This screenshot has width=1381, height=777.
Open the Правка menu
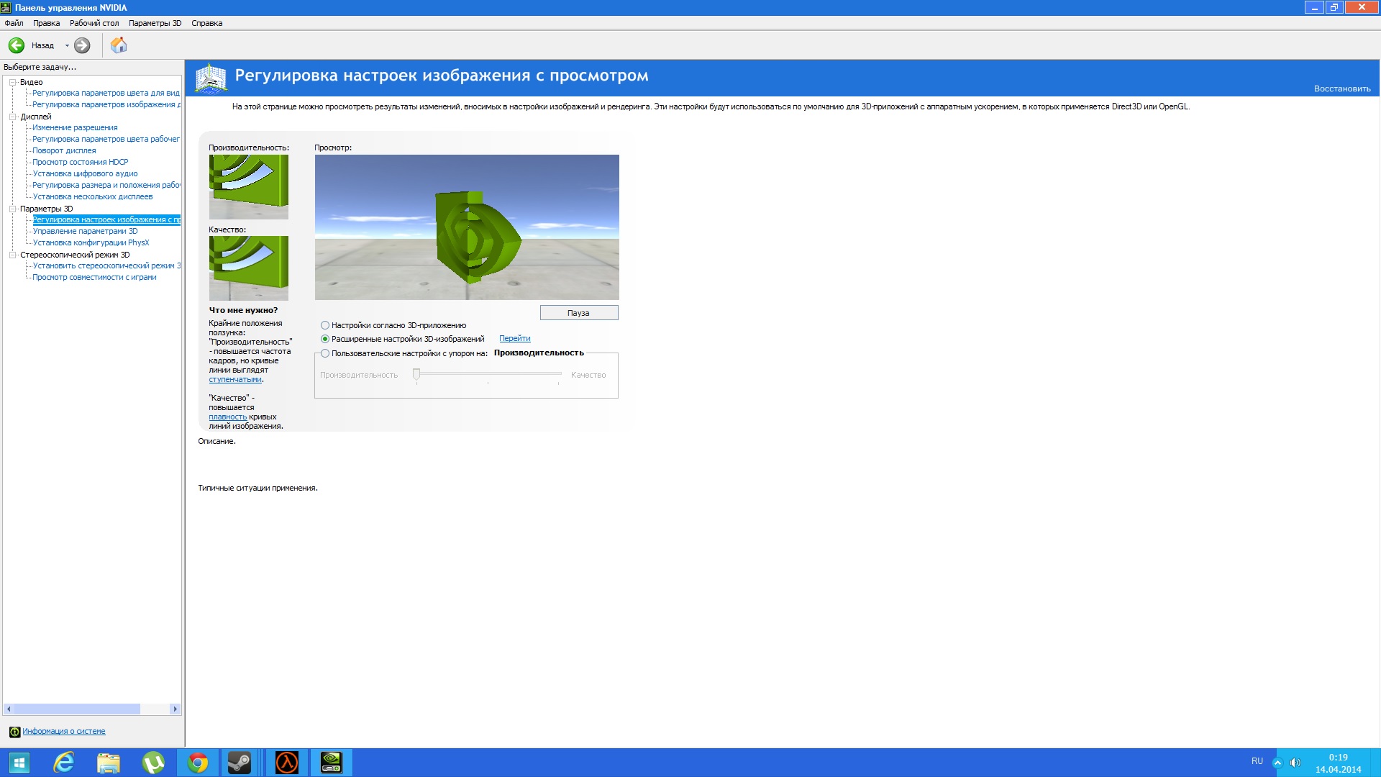pos(47,23)
